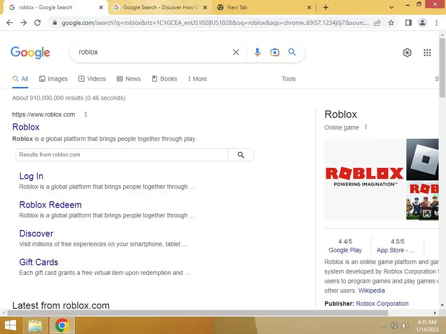The width and height of the screenshot is (446, 334).
Task: Open the network tray icon
Action: [394, 326]
